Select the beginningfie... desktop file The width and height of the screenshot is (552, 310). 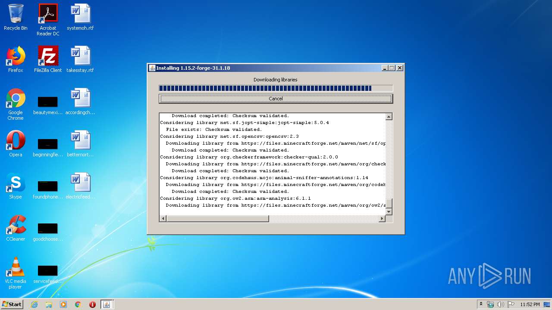[48, 147]
